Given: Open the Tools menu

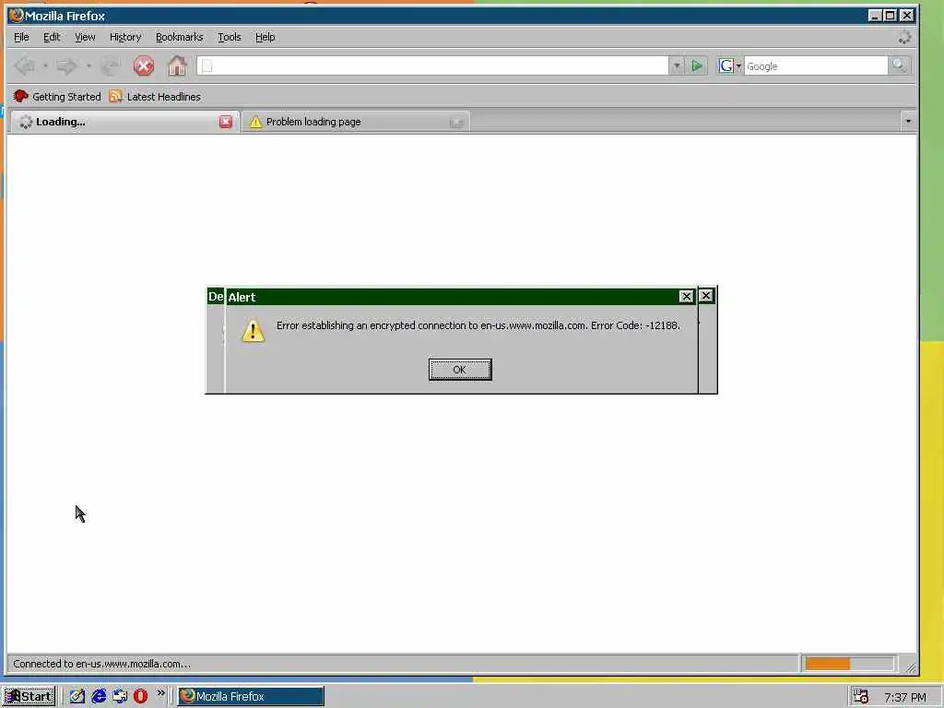Looking at the screenshot, I should pyautogui.click(x=230, y=37).
